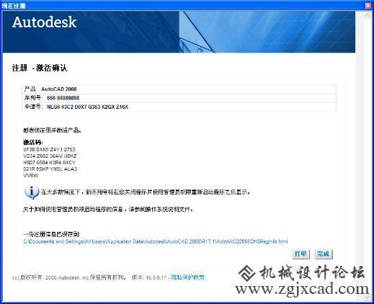
Task: Click the banner's building photo
Action: click(x=267, y=32)
